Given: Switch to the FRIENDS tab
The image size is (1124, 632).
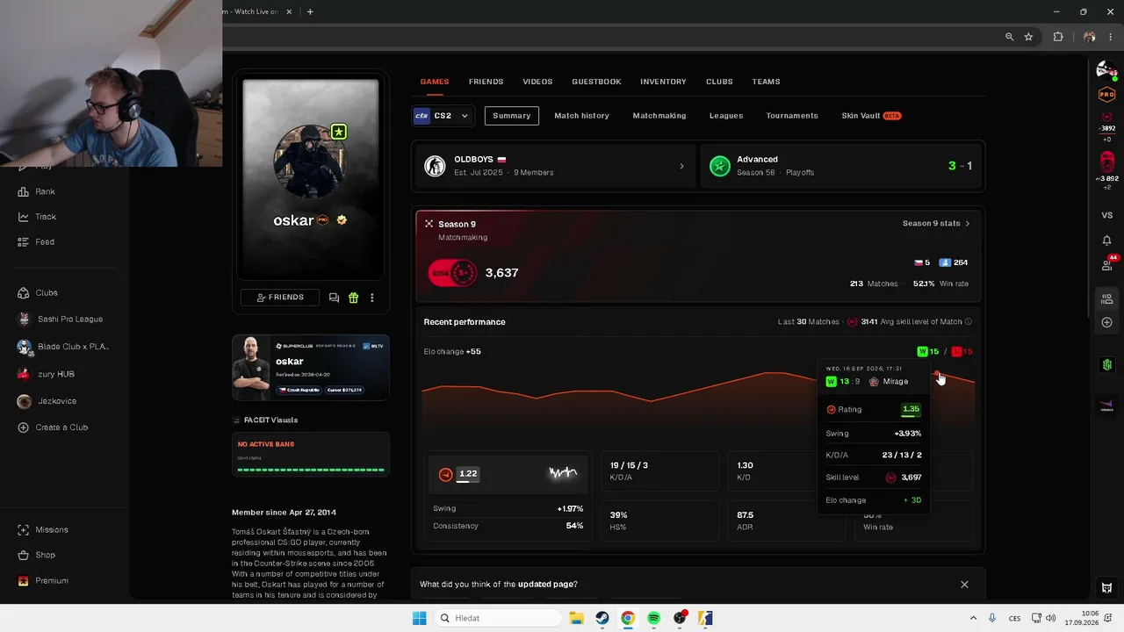Looking at the screenshot, I should (486, 82).
